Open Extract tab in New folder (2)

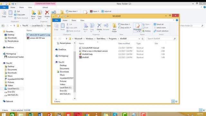pyautogui.click(x=45, y=7)
